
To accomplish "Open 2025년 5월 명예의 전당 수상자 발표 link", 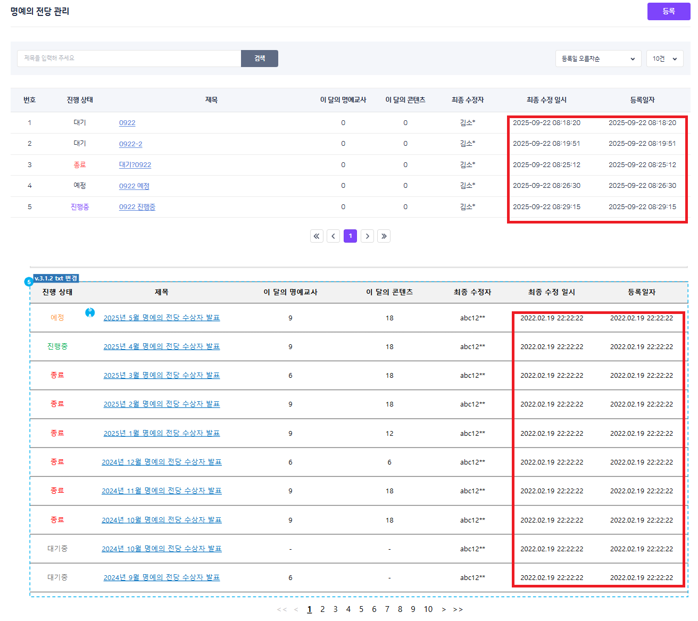I will click(x=161, y=318).
